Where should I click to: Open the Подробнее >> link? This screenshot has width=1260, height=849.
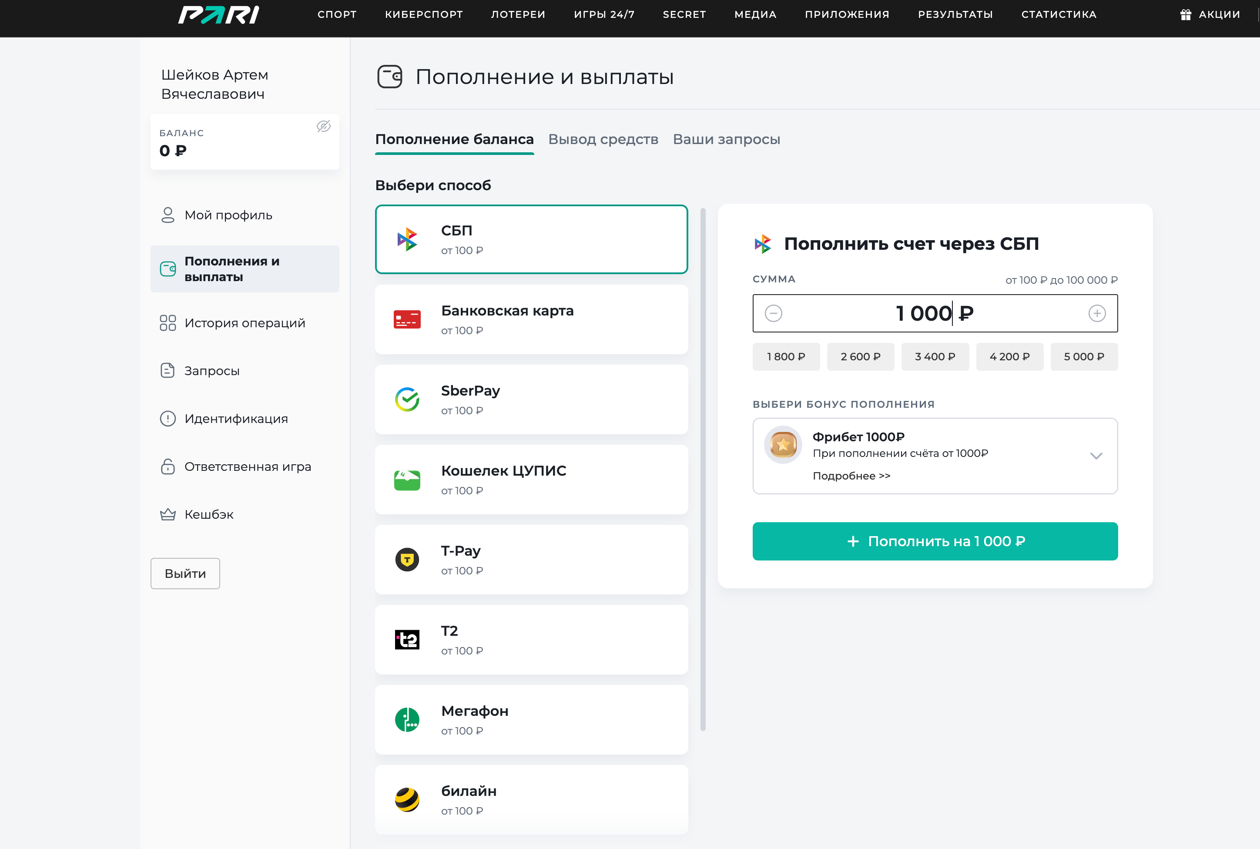click(x=851, y=476)
